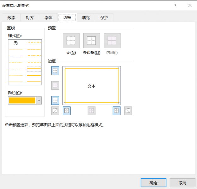Viewport: 197px width, 189px height.
Task: Open help with the ? button
Action: (175, 5)
